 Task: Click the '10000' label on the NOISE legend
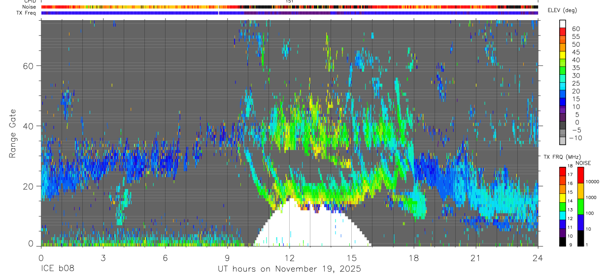pyautogui.click(x=592, y=182)
